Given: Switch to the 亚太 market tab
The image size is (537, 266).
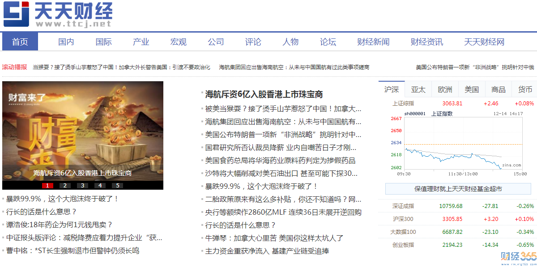Looking at the screenshot, I should click(x=418, y=89).
